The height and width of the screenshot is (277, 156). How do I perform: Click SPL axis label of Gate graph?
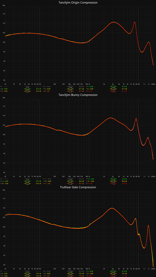coord(4,190)
